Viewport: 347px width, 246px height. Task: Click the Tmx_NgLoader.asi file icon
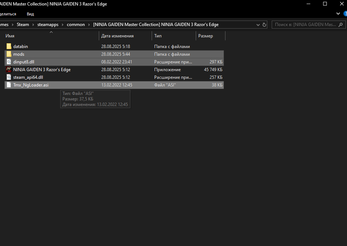click(x=9, y=85)
